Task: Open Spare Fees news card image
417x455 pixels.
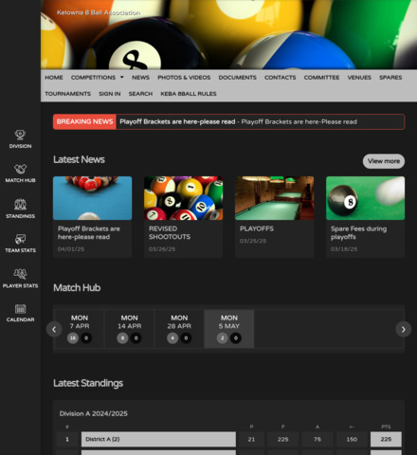Action: coord(366,198)
